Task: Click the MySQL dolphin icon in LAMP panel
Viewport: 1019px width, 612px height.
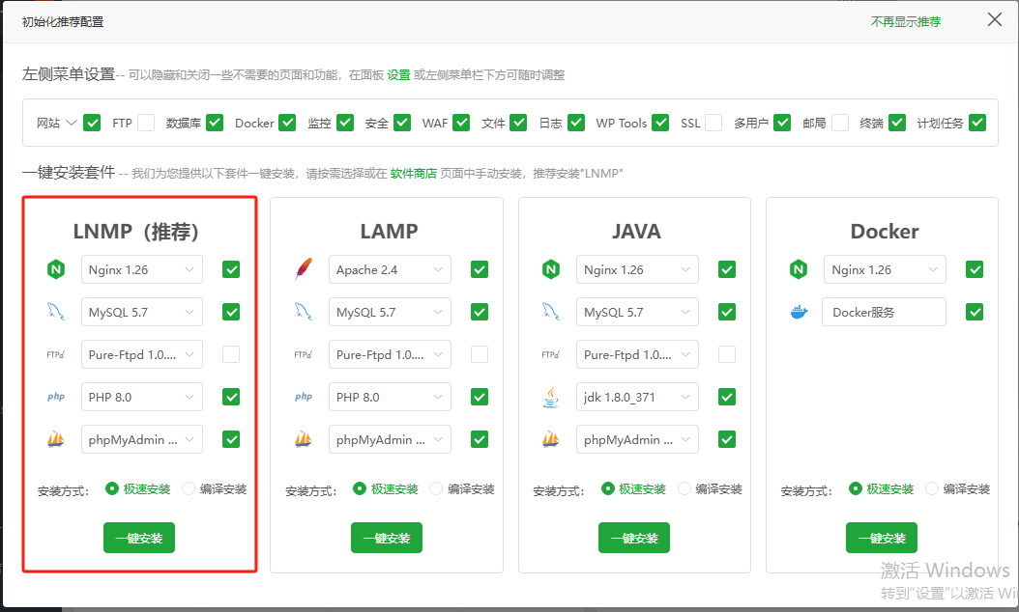Action: (x=303, y=312)
